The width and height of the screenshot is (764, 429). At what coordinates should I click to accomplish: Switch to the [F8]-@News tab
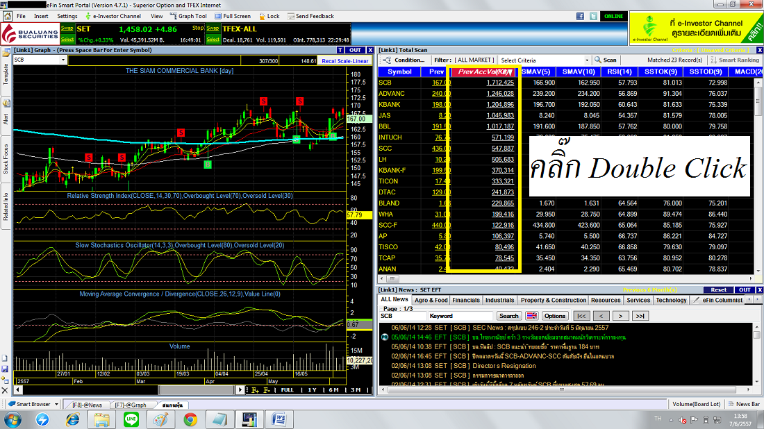tap(88, 405)
